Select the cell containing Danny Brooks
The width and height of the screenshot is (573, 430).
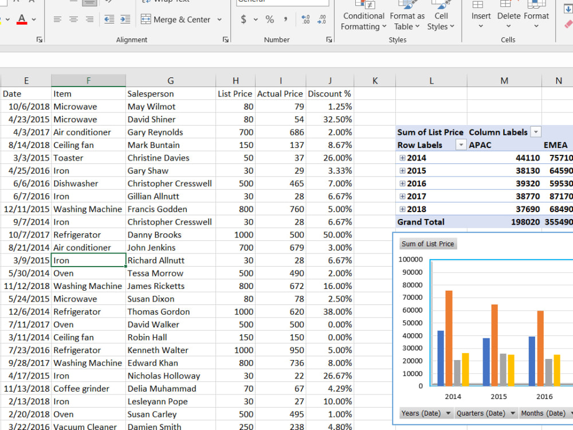click(x=171, y=234)
